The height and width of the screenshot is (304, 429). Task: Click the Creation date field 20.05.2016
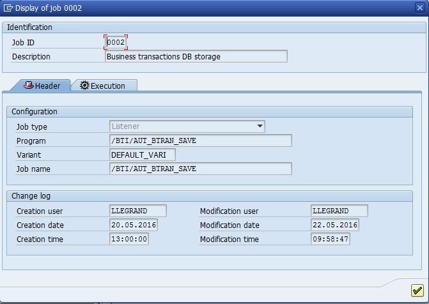pyautogui.click(x=134, y=225)
